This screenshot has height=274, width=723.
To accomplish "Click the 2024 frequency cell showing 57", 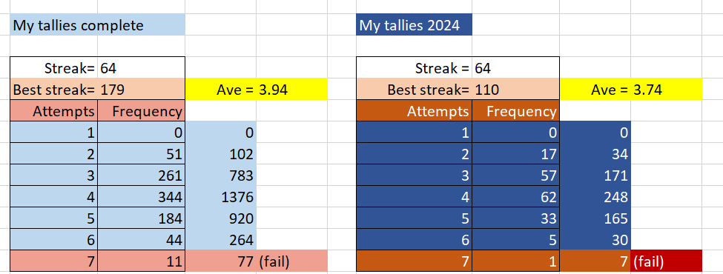I will 515,176.
